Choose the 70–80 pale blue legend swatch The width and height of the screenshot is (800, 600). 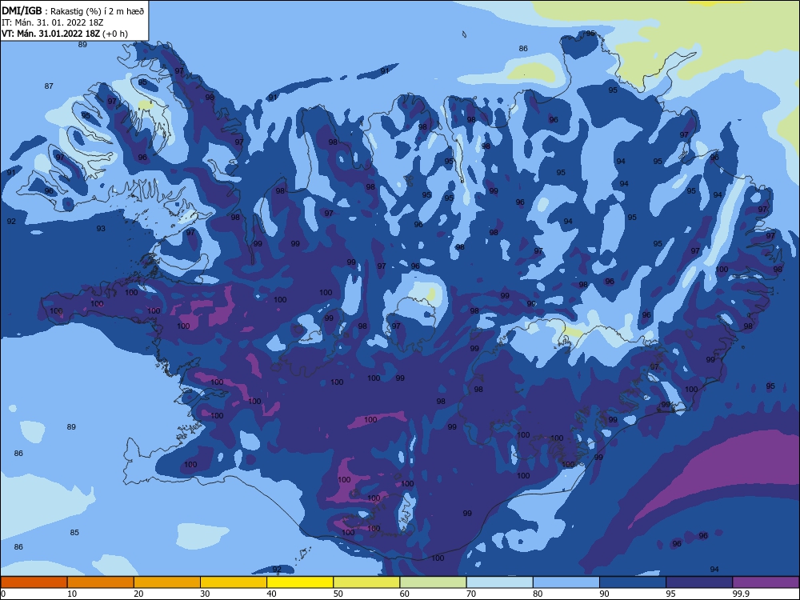pos(500,582)
